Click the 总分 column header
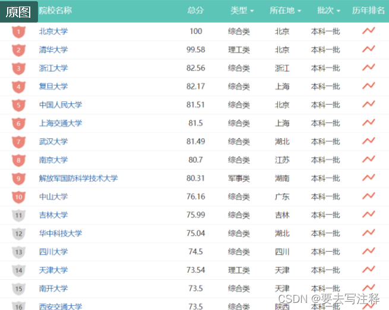This screenshot has height=310, width=389. coord(195,11)
